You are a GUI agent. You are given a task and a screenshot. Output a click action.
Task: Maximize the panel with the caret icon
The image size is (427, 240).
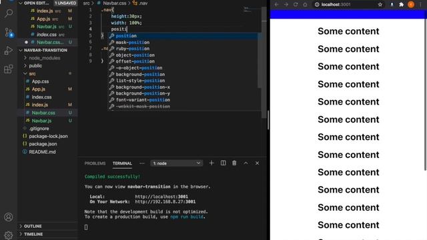[246, 163]
